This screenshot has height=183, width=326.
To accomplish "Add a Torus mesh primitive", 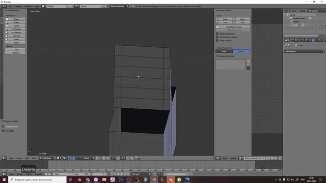I will (15, 43).
